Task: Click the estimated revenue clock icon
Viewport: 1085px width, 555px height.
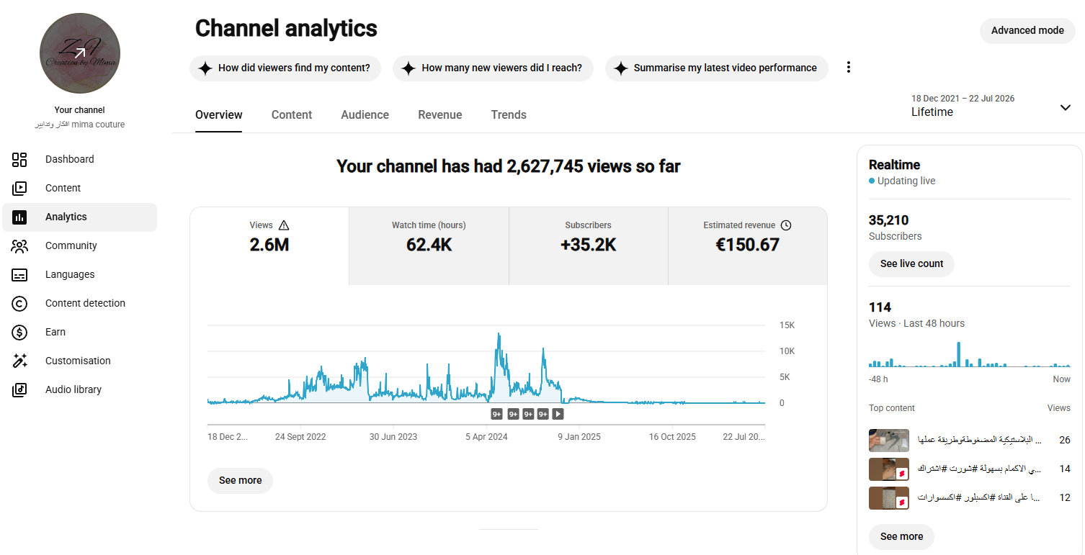Action: click(786, 225)
